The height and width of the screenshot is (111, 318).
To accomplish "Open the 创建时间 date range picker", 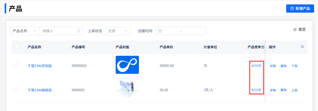I will click(x=181, y=31).
